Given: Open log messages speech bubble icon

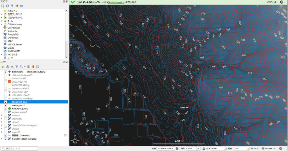Looking at the screenshot, I should 280,148.
